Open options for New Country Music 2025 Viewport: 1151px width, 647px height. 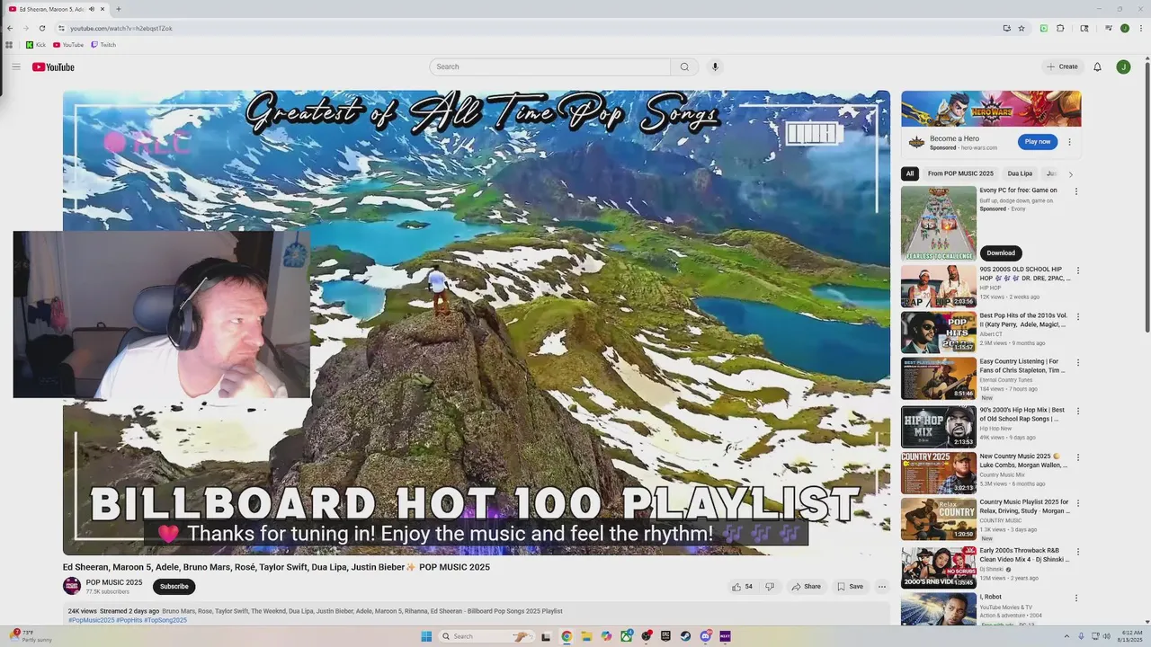coord(1078,457)
